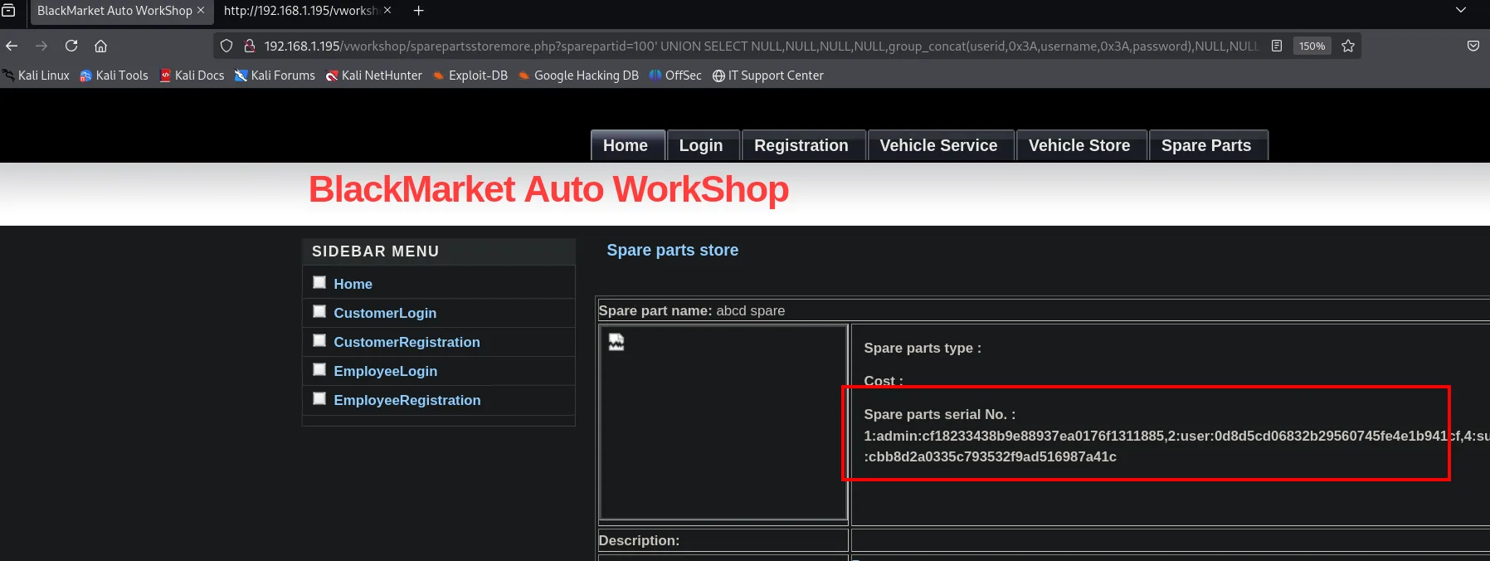
Task: Open Spare Parts in the top menu
Action: [1207, 145]
